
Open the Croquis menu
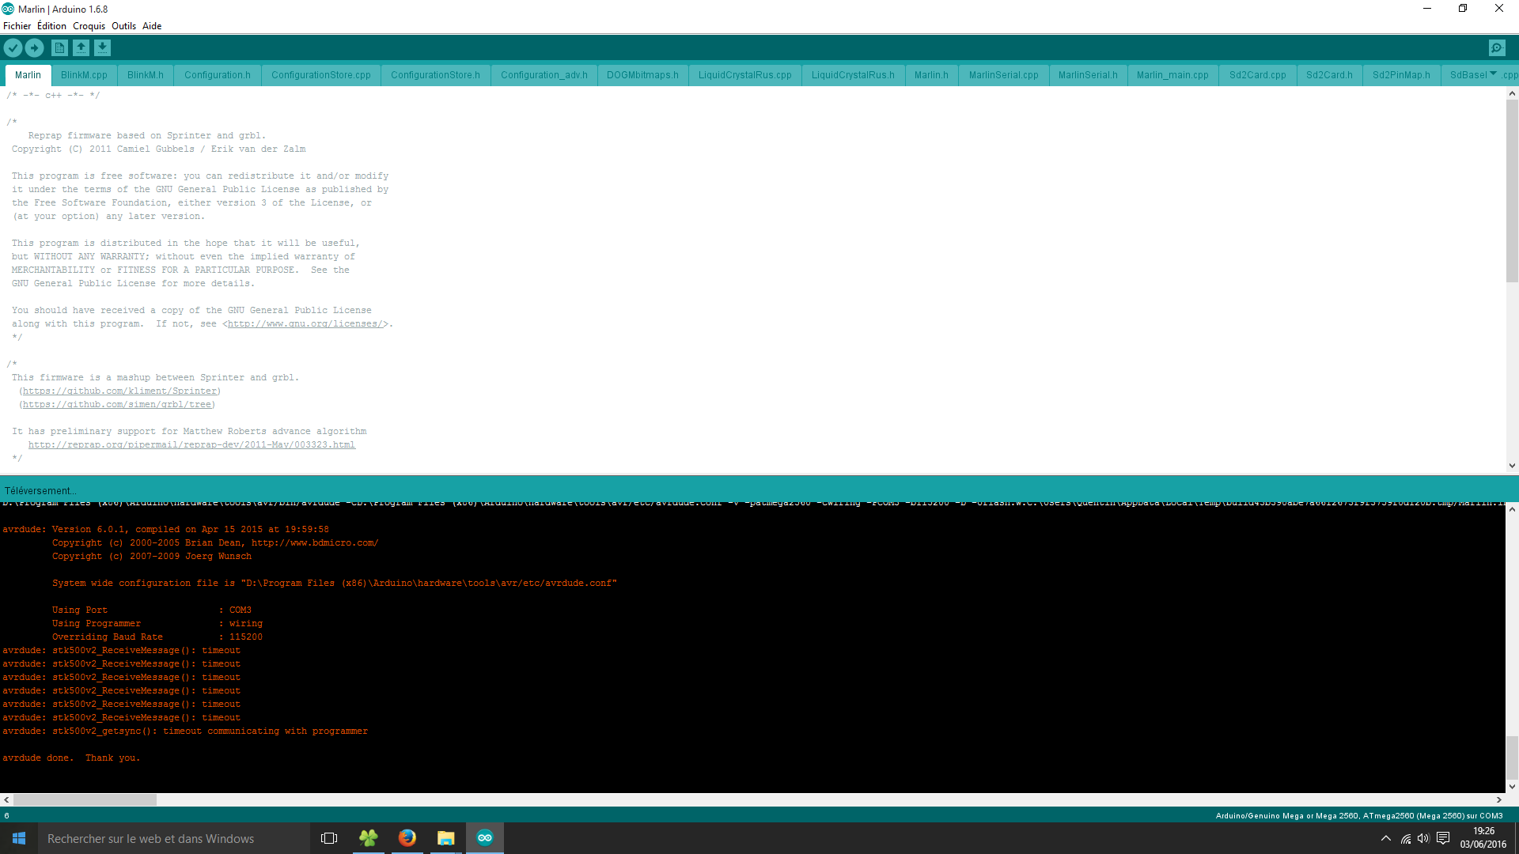[89, 26]
